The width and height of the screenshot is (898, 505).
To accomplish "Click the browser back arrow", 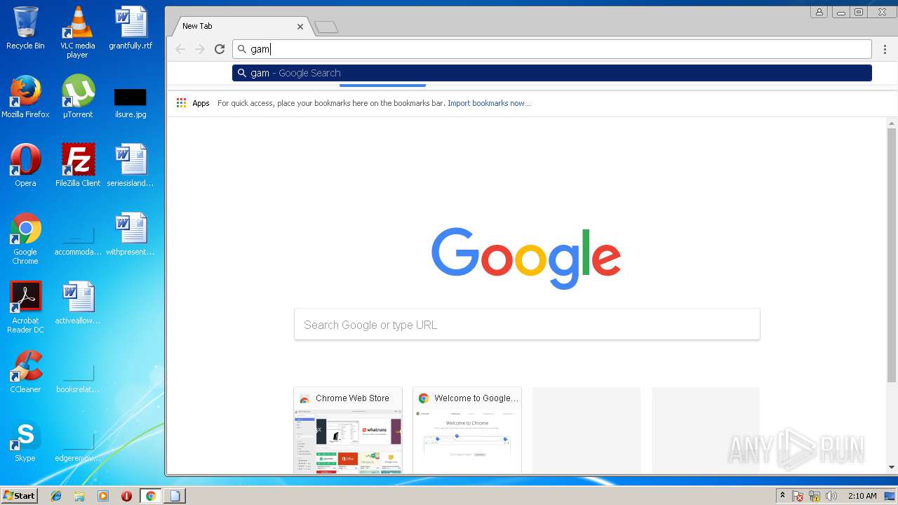I will pos(180,49).
